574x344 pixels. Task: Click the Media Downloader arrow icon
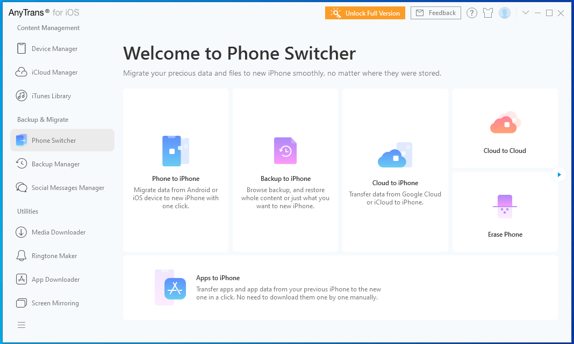tap(21, 232)
